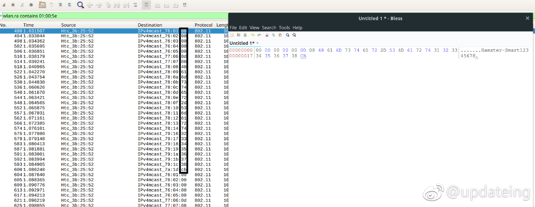The height and width of the screenshot is (207, 535).
Task: Click Wireshark's Find Packet magnifier icon
Action: pos(80,5)
